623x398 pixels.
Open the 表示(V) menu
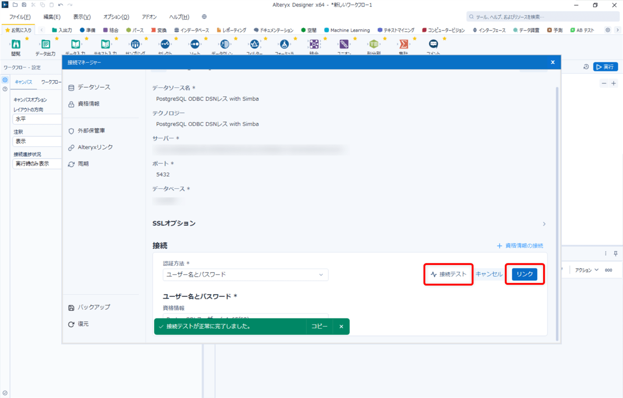coord(82,17)
